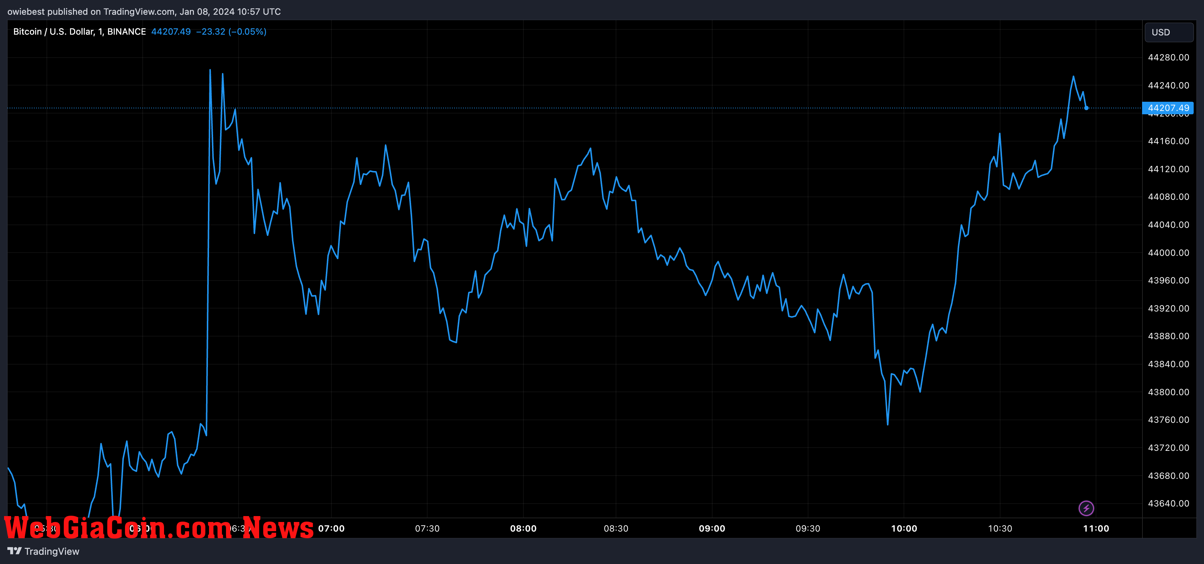Click the 10:00 time axis label
Viewport: 1204px width, 564px height.
point(904,529)
